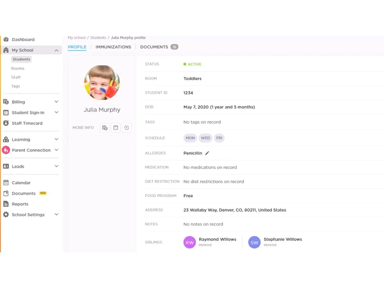Click the Julia Murphy name under photo
This screenshot has width=384, height=288.
[x=102, y=110]
